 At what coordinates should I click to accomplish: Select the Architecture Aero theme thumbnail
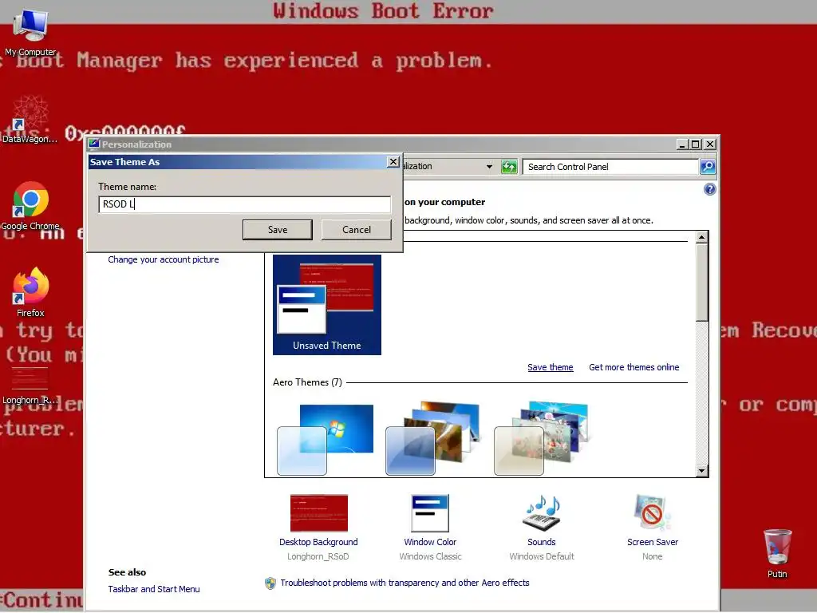pos(433,438)
